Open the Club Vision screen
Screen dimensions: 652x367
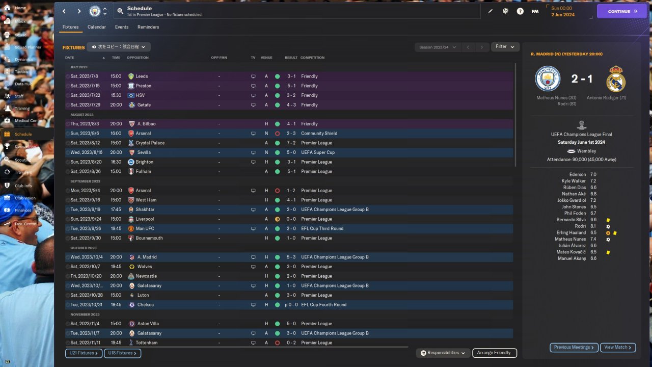tap(25, 198)
